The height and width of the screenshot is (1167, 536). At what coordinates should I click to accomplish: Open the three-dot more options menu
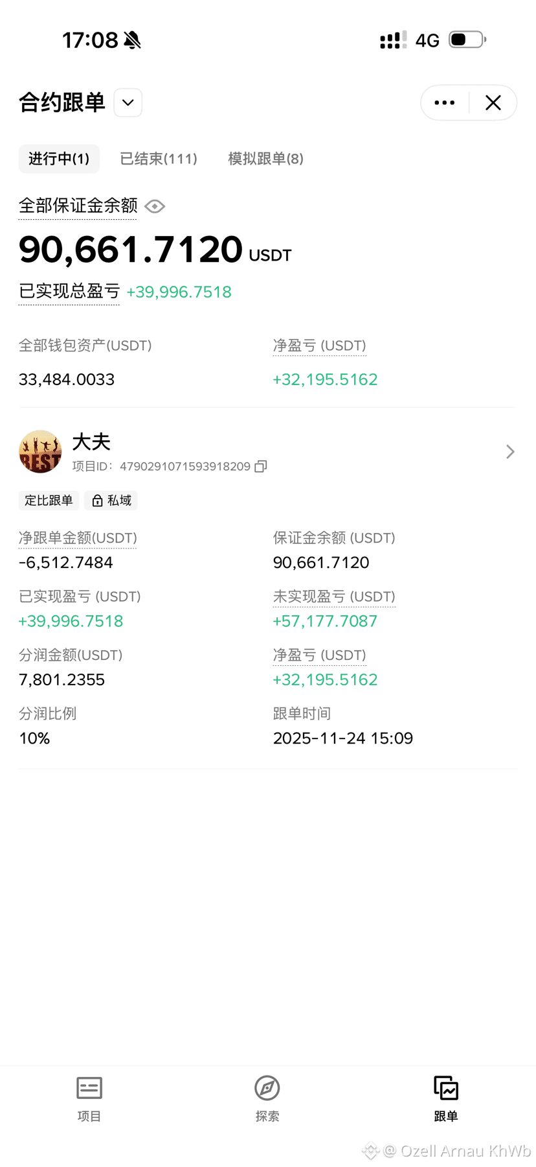tap(445, 102)
